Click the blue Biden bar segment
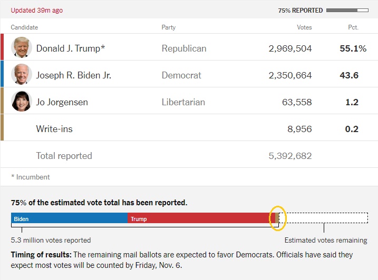Screen dimensions: 378x280 click(70, 218)
